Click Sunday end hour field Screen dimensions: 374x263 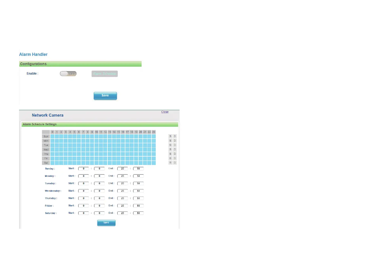coord(123,169)
